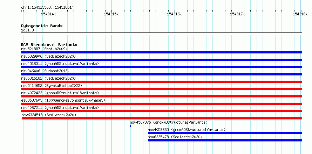
Task: Open variant nsv6335478 (Sedlazeck2020) label
Action: (175, 137)
